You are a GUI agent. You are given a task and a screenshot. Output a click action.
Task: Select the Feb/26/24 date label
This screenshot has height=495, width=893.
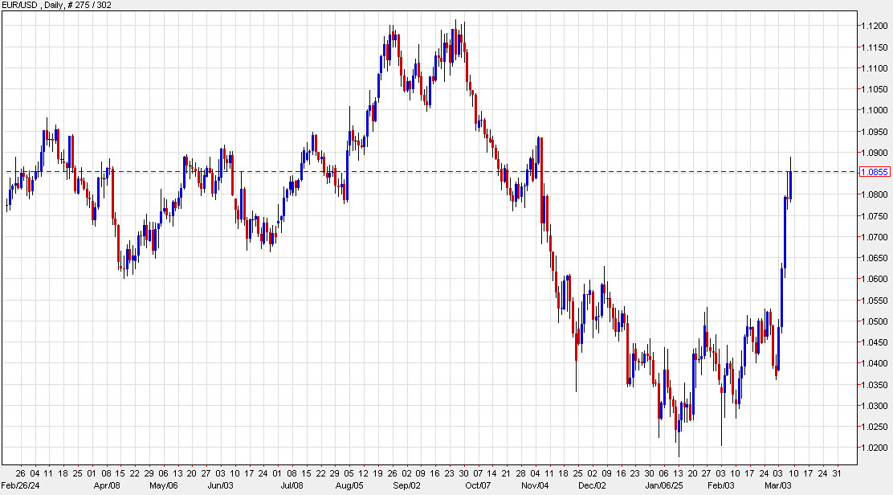click(x=21, y=486)
